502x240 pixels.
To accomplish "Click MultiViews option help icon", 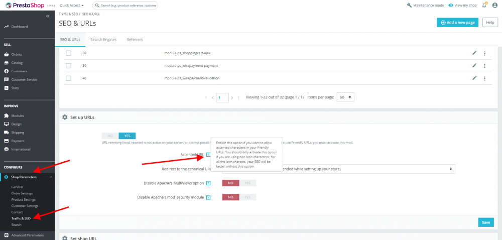I will (208, 183).
